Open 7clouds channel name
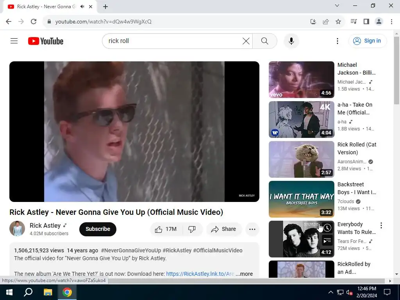Viewport: 400px width, 300px height. click(346, 201)
